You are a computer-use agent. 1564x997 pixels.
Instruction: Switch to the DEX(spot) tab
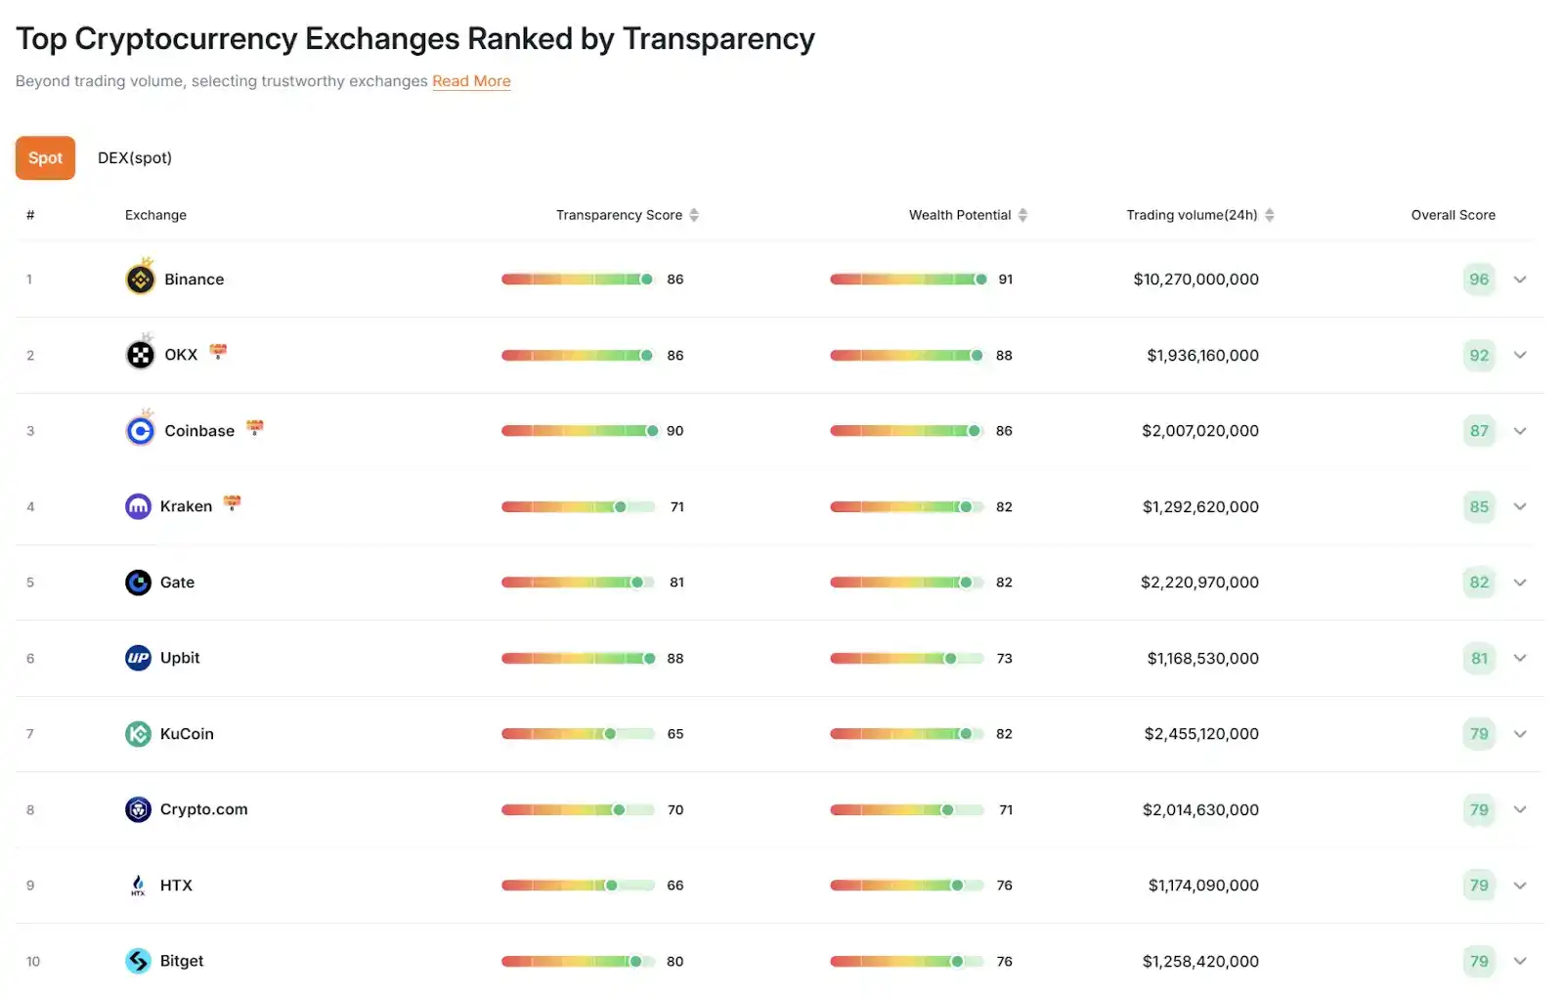click(x=134, y=157)
